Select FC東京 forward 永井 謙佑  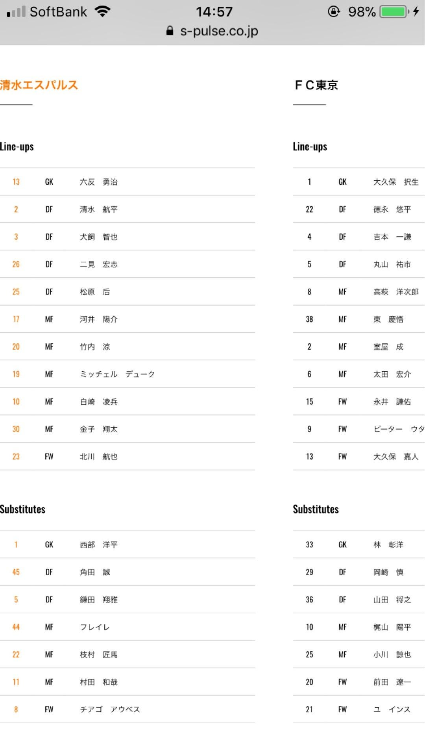[x=392, y=402]
